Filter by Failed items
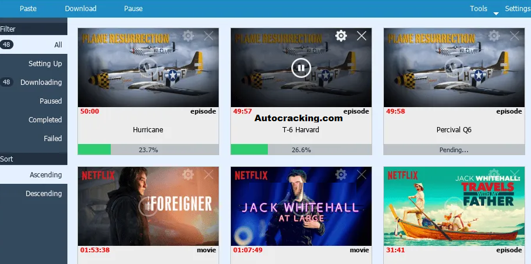Image resolution: width=531 pixels, height=264 pixels. click(33, 138)
